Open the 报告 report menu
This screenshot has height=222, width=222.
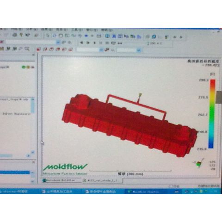[x=62, y=30]
